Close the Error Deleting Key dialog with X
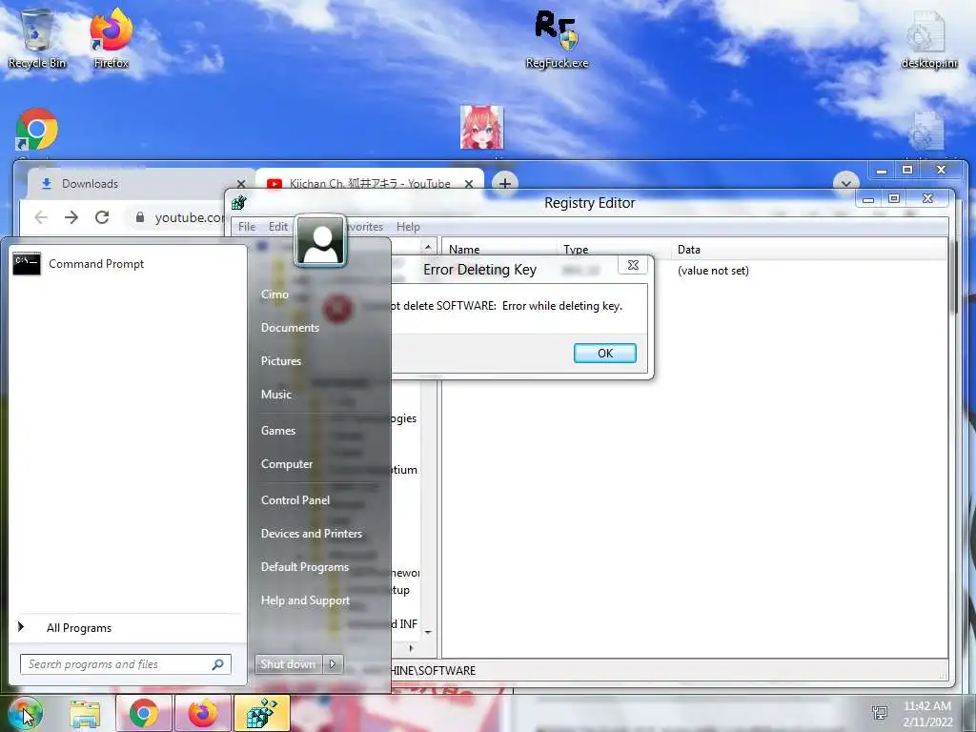The height and width of the screenshot is (732, 976). (633, 265)
